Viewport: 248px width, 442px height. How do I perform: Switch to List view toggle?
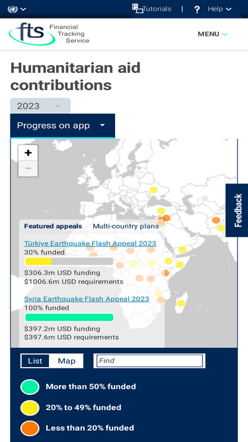35,360
